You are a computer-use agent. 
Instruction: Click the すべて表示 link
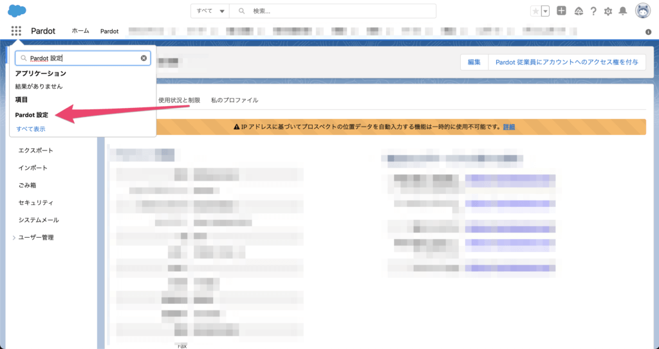tap(31, 129)
